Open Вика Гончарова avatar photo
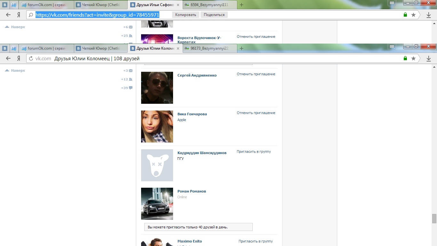 [x=157, y=127]
